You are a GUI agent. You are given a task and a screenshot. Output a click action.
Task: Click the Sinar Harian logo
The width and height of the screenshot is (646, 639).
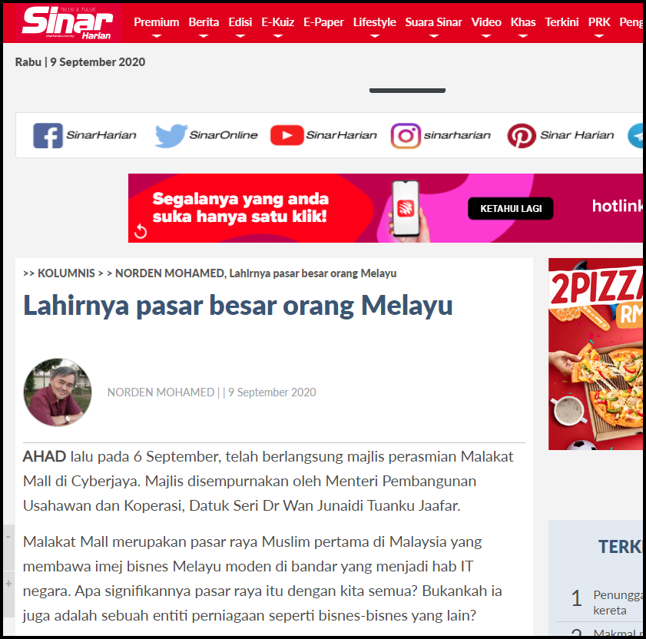click(67, 23)
